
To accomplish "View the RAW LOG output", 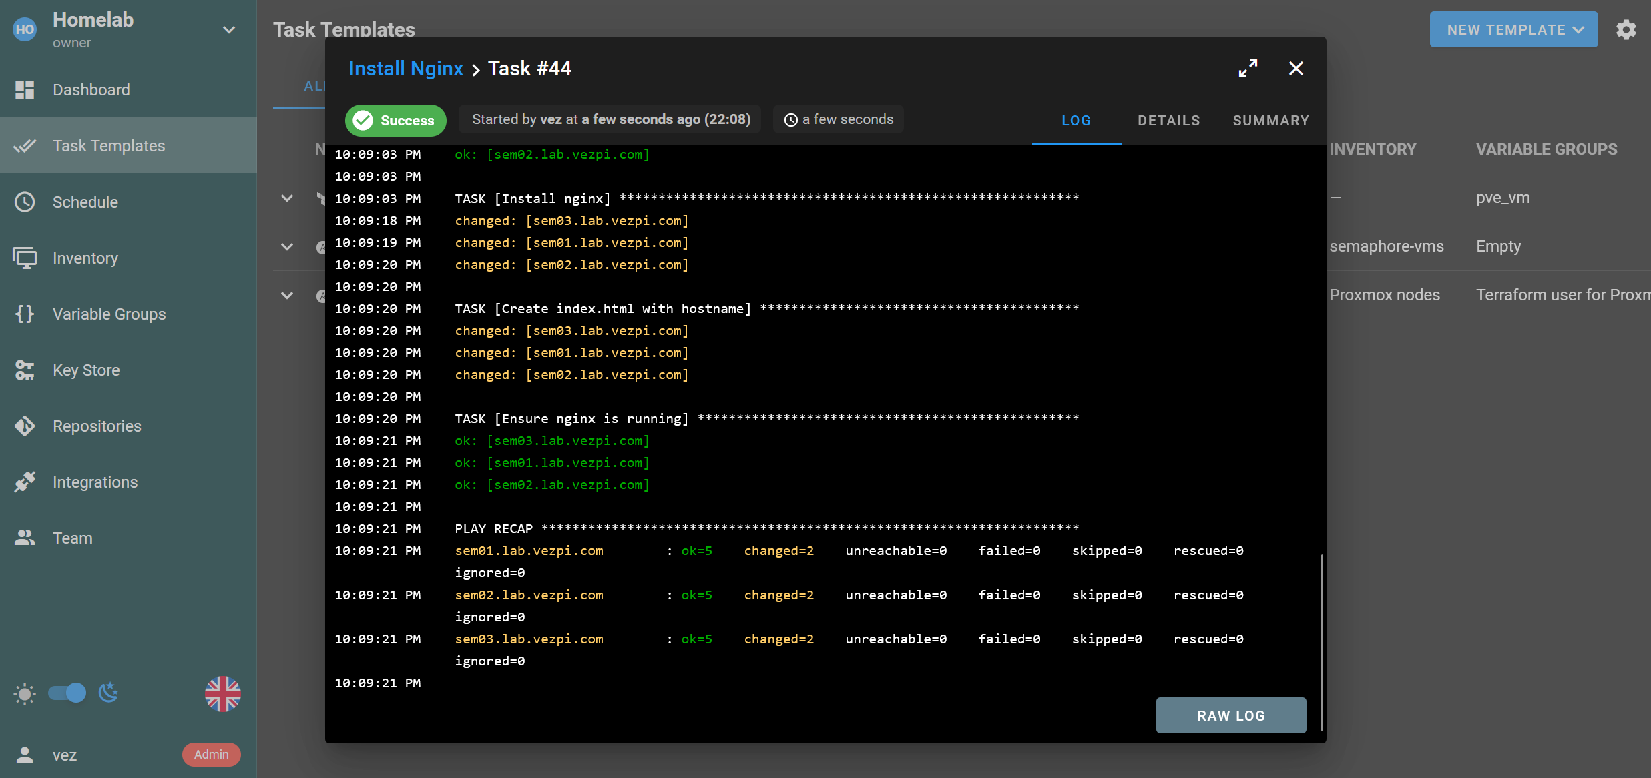I will 1230,715.
